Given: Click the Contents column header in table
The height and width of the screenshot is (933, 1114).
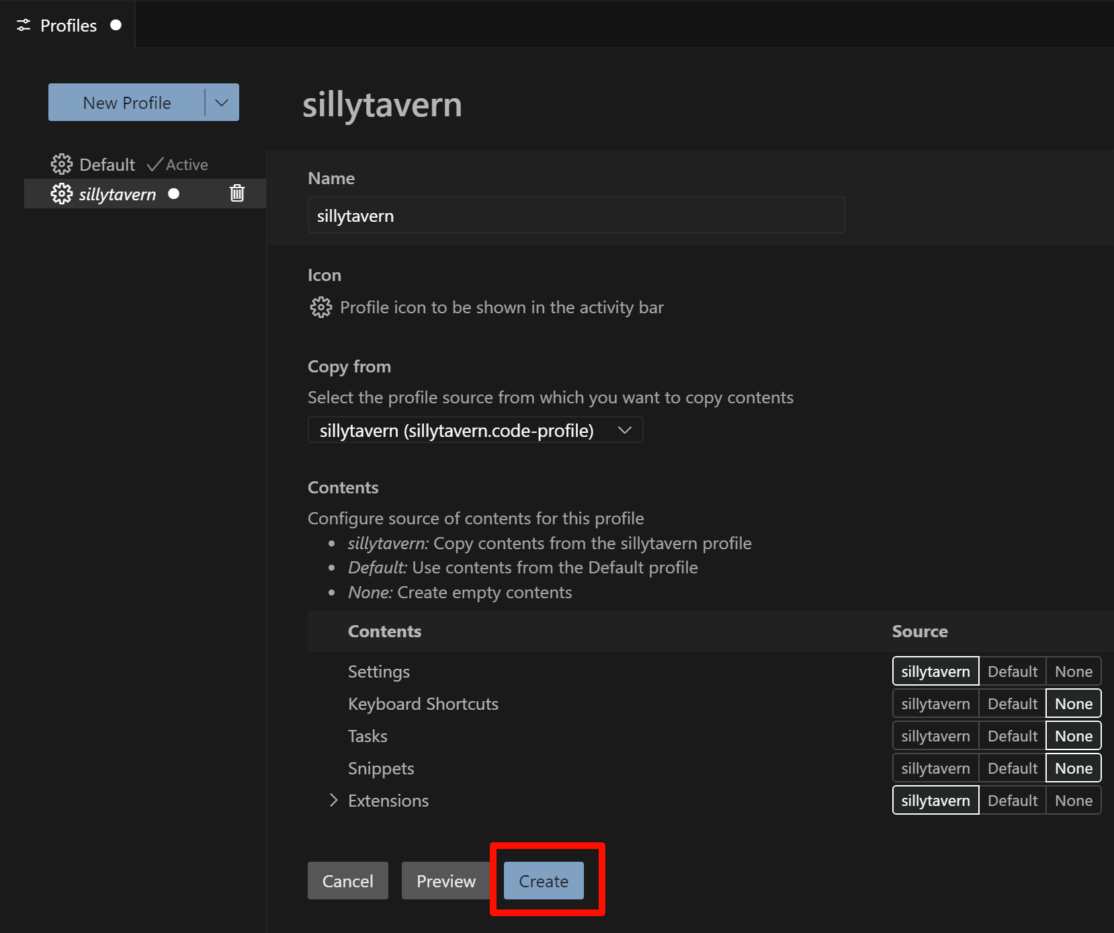Looking at the screenshot, I should tap(384, 631).
